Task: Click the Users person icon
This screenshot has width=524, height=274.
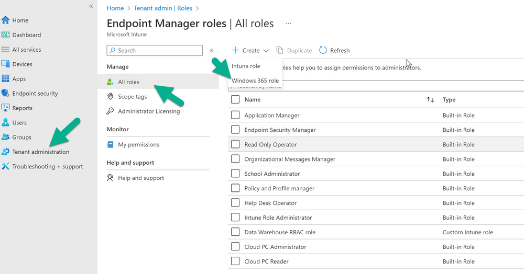Action: point(5,122)
